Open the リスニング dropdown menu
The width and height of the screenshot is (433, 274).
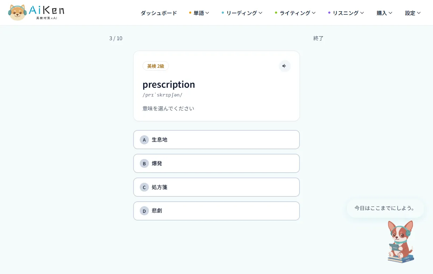tap(346, 13)
